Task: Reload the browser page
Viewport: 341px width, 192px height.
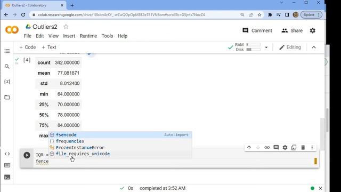Action: click(x=23, y=15)
